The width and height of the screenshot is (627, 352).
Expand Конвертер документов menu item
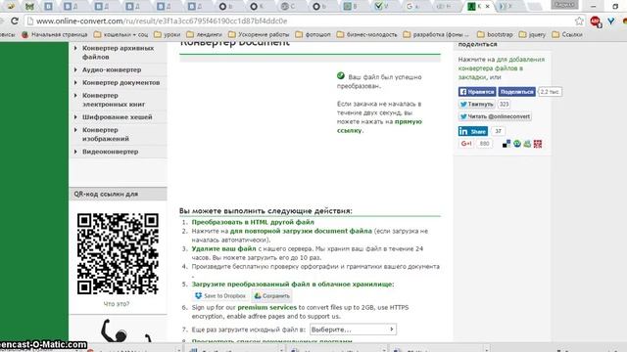(x=121, y=82)
